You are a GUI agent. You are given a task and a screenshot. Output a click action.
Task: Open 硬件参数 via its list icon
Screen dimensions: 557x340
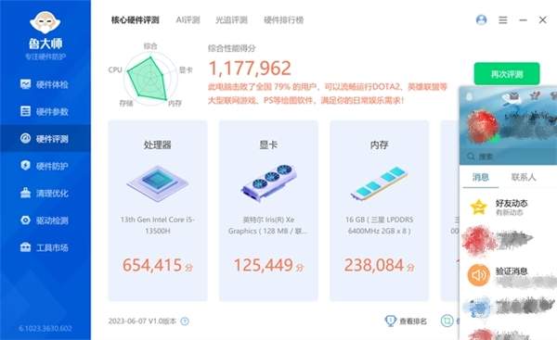(x=26, y=111)
